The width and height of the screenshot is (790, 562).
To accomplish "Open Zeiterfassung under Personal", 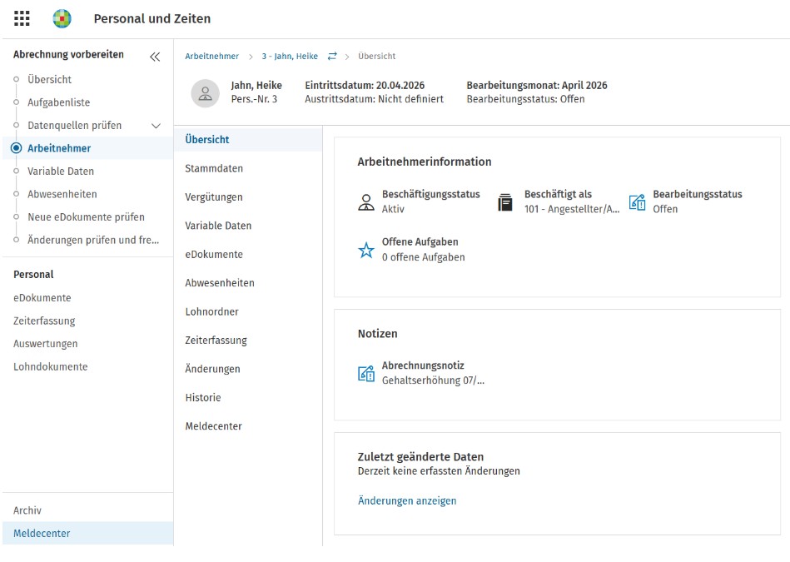I will 44,321.
